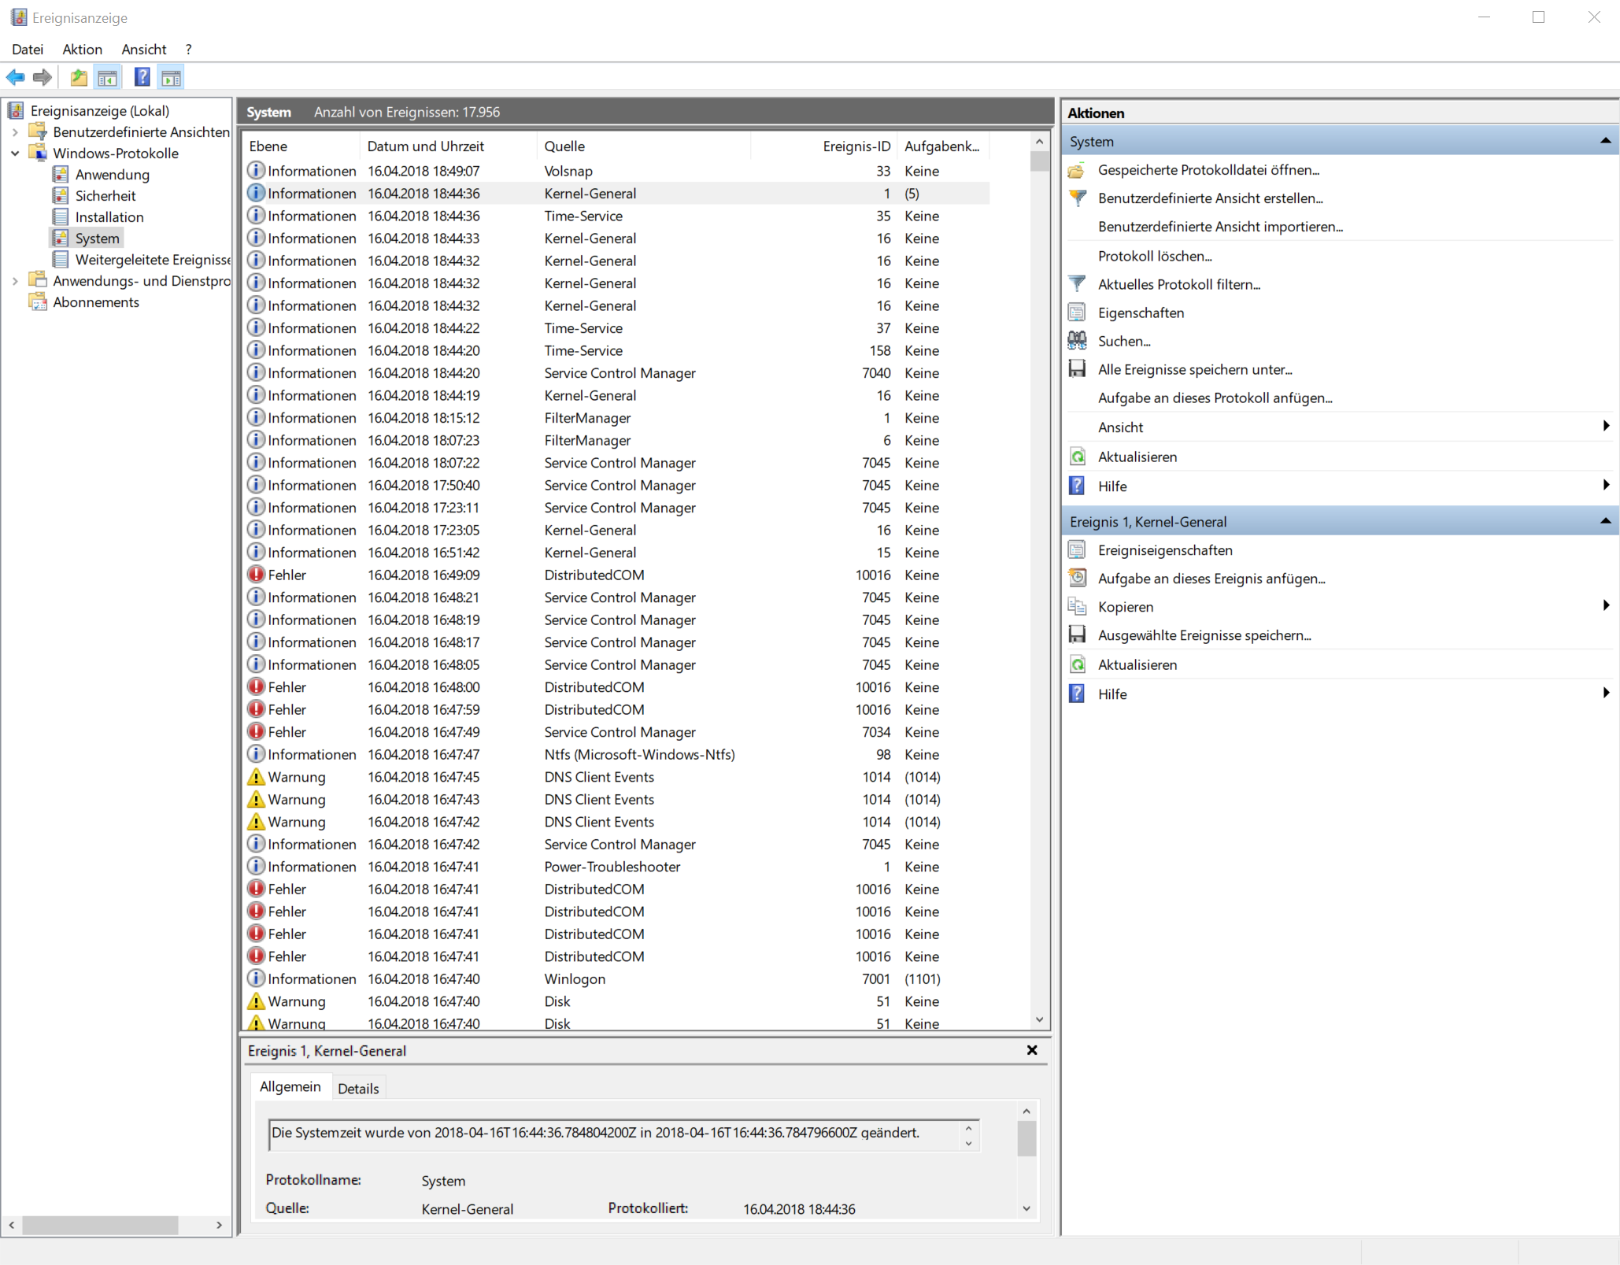
Task: Click Aktuelles Protokoll filtern funnel icon
Action: point(1078,284)
